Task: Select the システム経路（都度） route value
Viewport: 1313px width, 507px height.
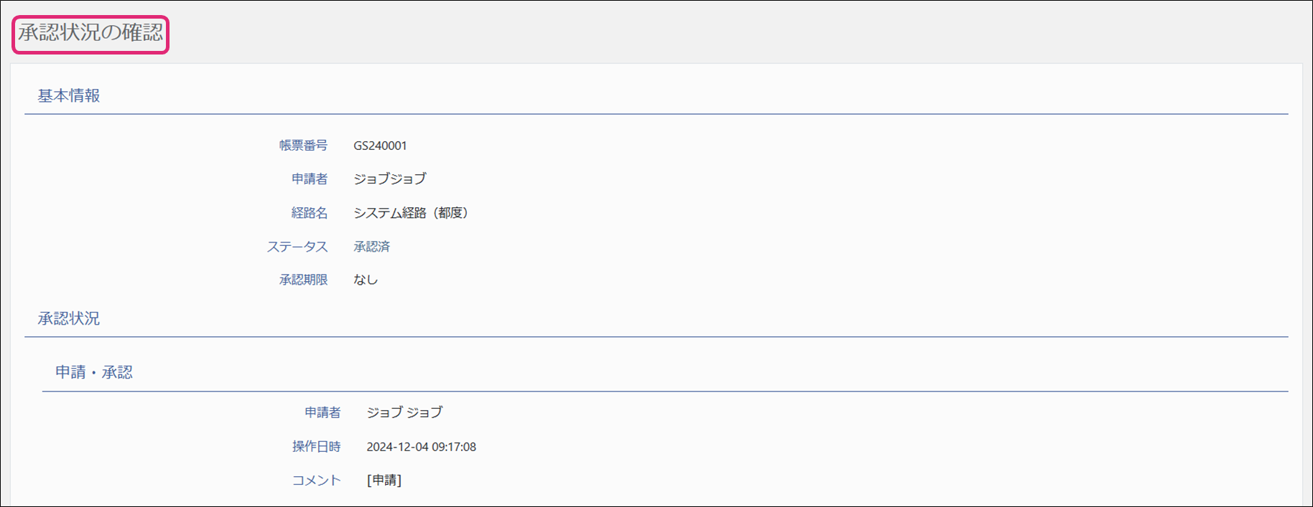Action: 411,213
